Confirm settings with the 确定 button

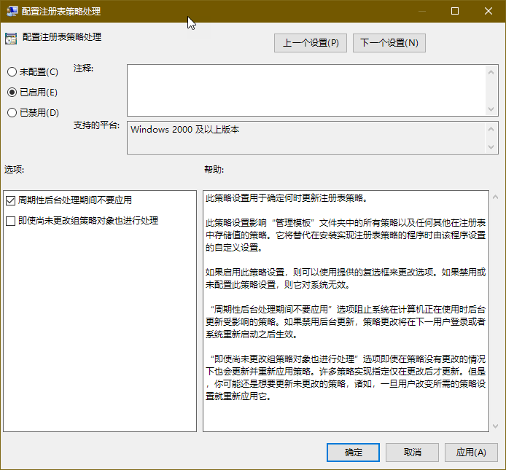pyautogui.click(x=353, y=453)
